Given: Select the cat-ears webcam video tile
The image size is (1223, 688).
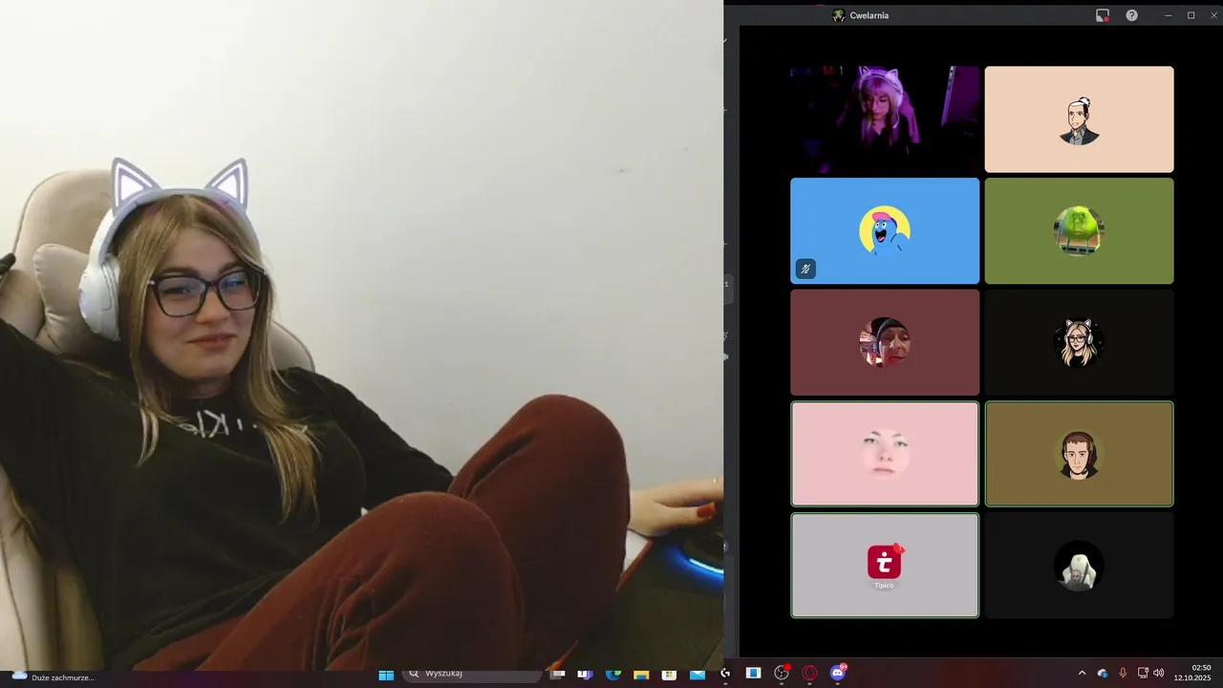Looking at the screenshot, I should 885,119.
